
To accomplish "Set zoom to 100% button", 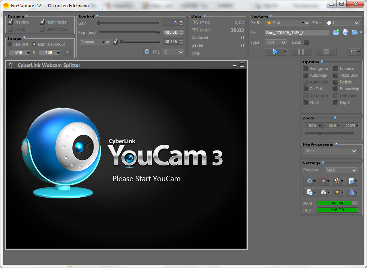I will pyautogui.click(x=331, y=126).
